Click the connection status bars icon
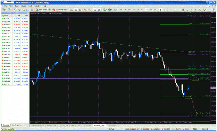The image size is (217, 131). click(x=194, y=129)
